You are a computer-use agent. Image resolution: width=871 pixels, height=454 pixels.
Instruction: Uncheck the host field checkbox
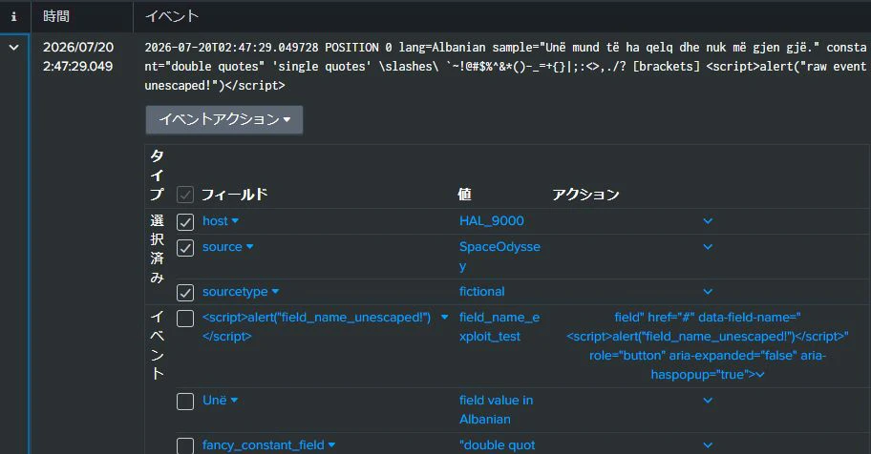(185, 221)
